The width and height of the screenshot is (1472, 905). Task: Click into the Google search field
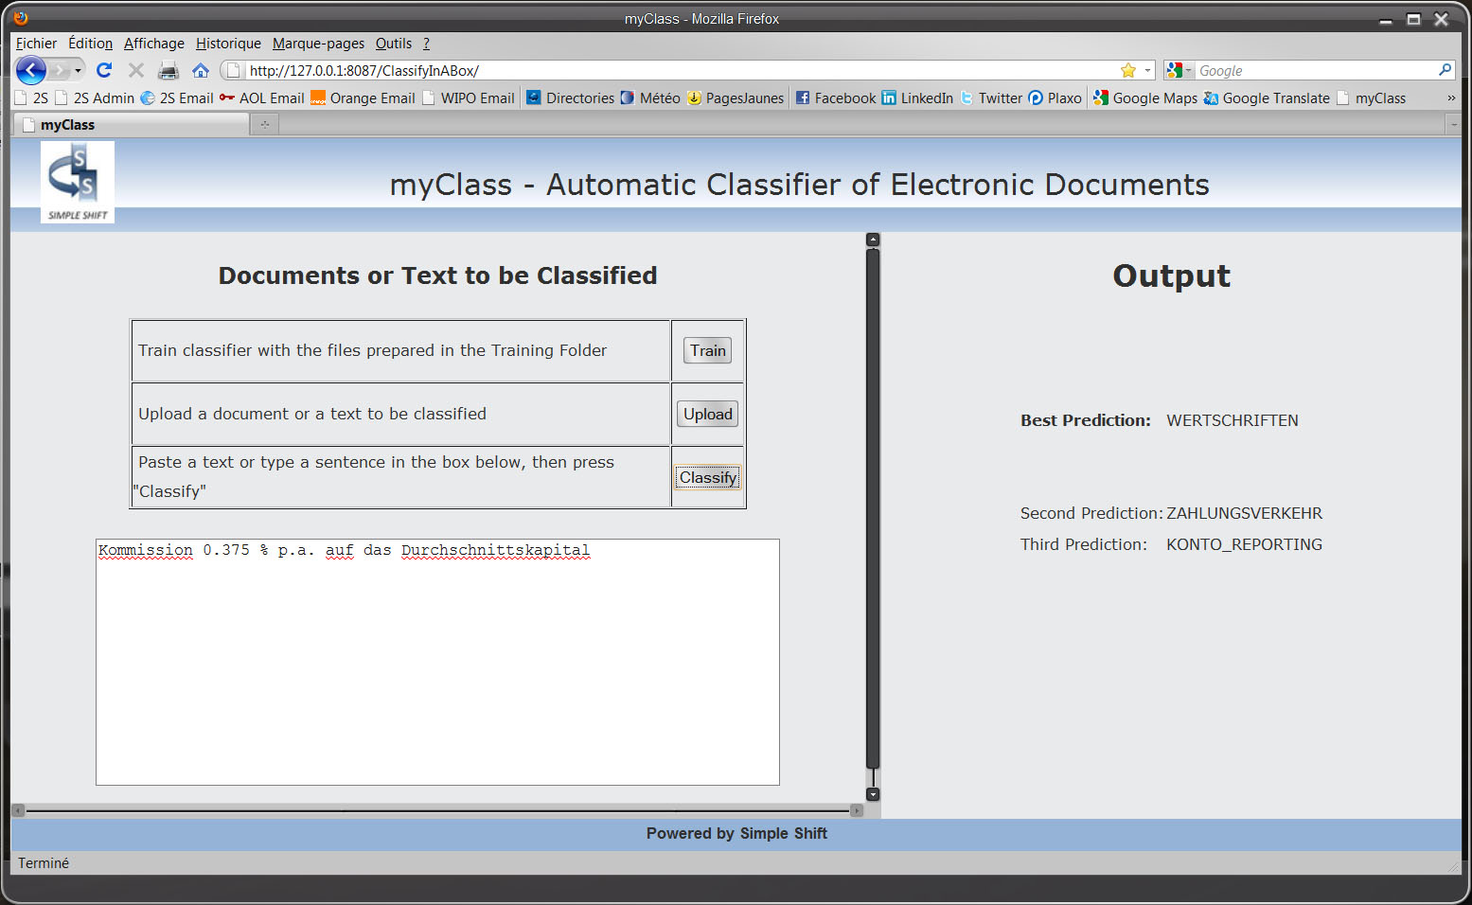click(1316, 71)
